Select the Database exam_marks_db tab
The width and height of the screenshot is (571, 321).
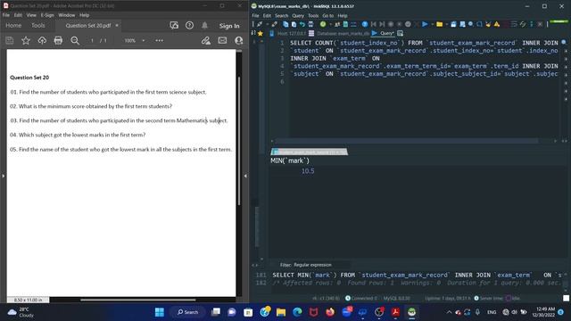click(x=339, y=34)
